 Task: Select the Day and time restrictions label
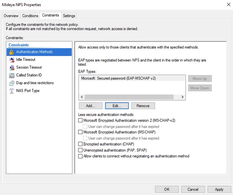[35, 83]
